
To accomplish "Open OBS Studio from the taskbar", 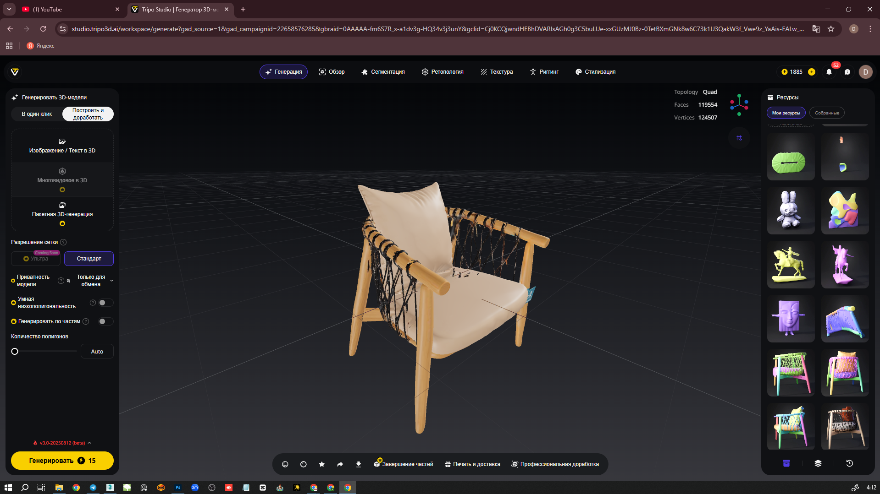I will [x=212, y=488].
